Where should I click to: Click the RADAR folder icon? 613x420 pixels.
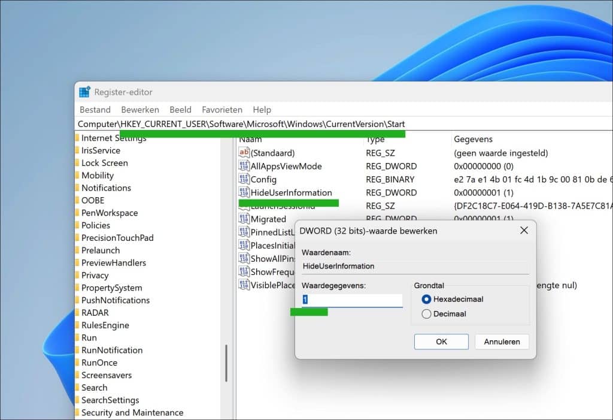pyautogui.click(x=77, y=313)
